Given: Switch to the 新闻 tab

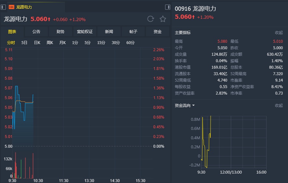Looking at the screenshot, I should point(109,32).
